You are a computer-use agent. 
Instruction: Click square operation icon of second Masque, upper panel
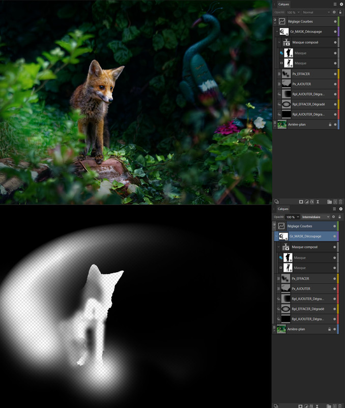point(281,63)
